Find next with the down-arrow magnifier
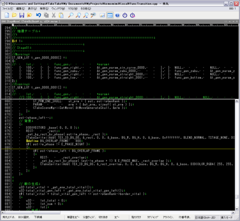 click(78, 15)
